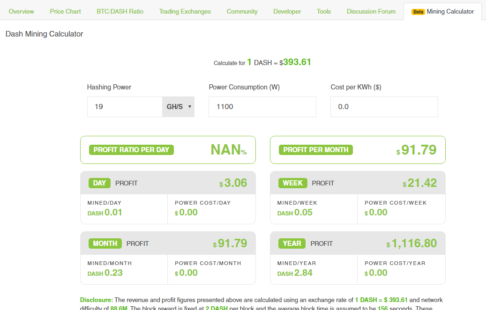The image size is (486, 310).
Task: Click the MONTH profit badge
Action: click(105, 244)
